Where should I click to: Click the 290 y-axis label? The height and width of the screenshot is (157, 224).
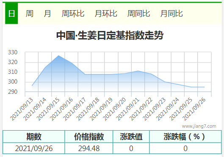[x=13, y=92]
